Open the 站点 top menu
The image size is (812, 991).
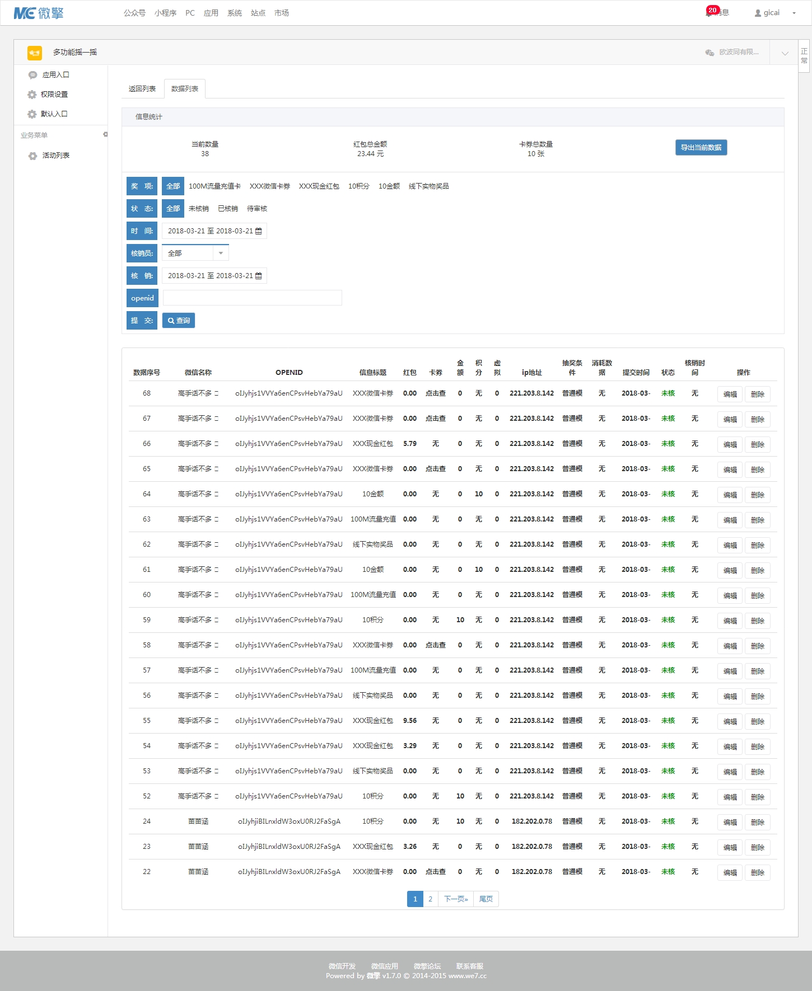pos(258,13)
